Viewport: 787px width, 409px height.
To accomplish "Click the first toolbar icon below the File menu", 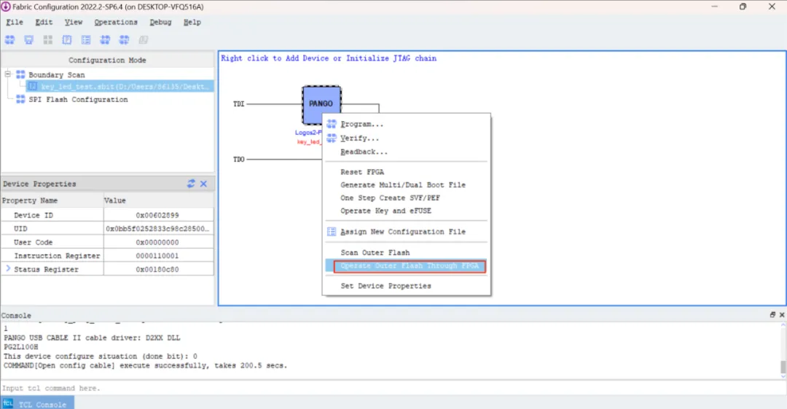I will (9, 39).
